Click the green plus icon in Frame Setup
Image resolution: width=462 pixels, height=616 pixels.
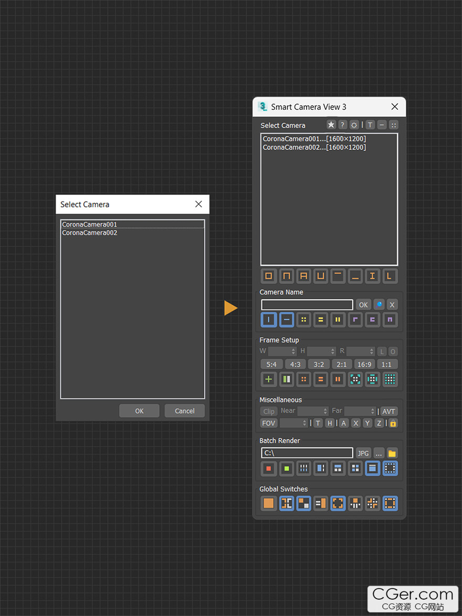tap(269, 379)
